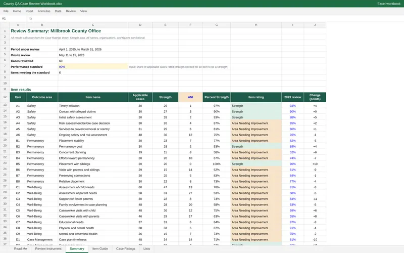Click the 'Outcome area' column header cell

point(42,97)
